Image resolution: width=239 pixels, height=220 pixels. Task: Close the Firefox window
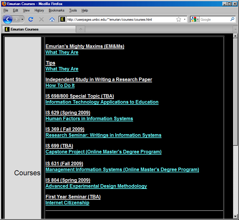point(235,4)
